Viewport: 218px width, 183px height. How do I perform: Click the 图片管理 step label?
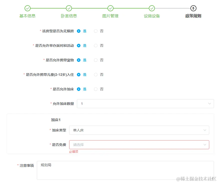coord(110,16)
